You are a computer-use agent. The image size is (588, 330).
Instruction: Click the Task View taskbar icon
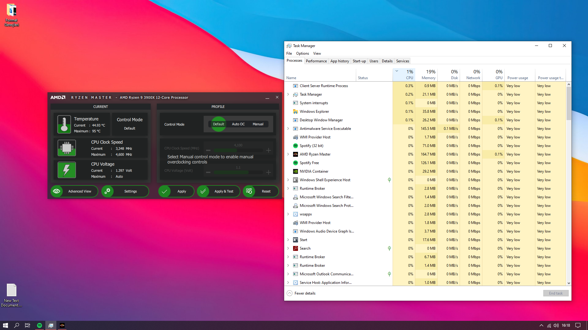click(x=28, y=325)
